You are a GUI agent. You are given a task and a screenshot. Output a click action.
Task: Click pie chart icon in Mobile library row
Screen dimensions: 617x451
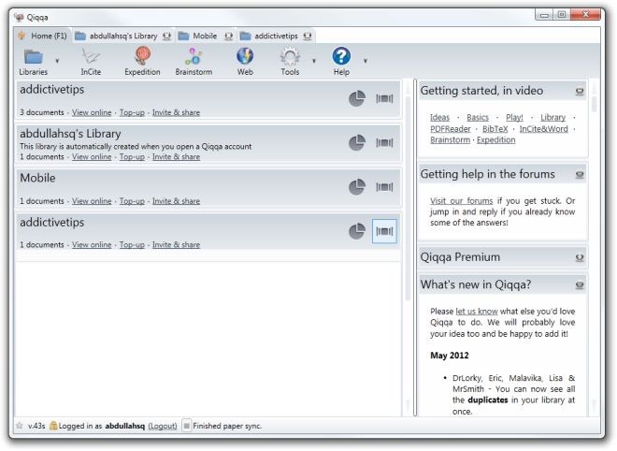pos(357,187)
